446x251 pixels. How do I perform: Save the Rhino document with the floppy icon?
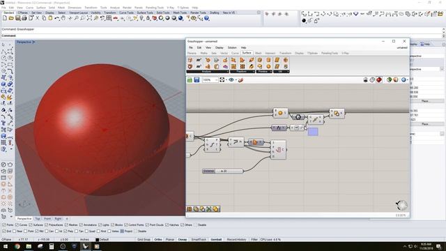[17, 18]
